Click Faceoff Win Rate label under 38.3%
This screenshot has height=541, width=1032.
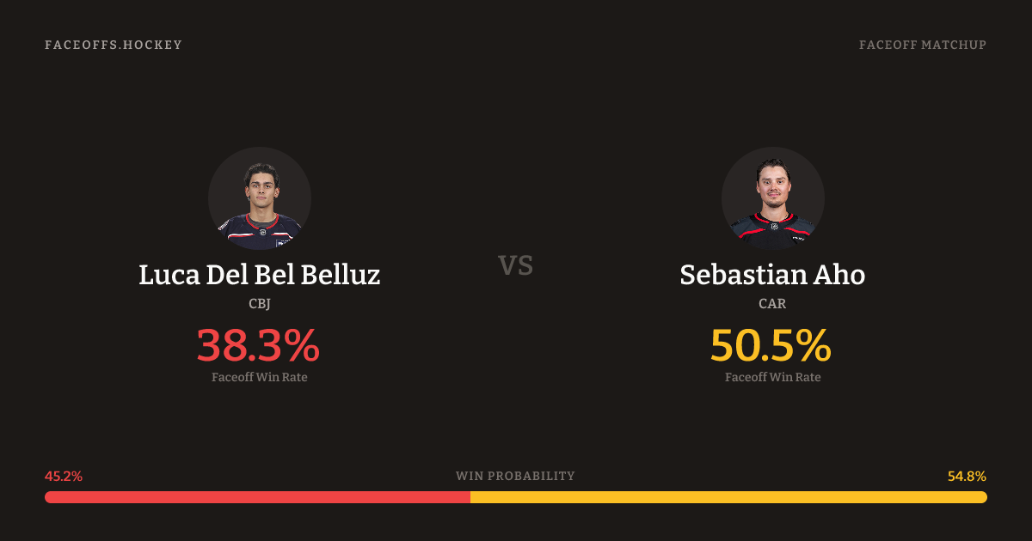pyautogui.click(x=259, y=377)
